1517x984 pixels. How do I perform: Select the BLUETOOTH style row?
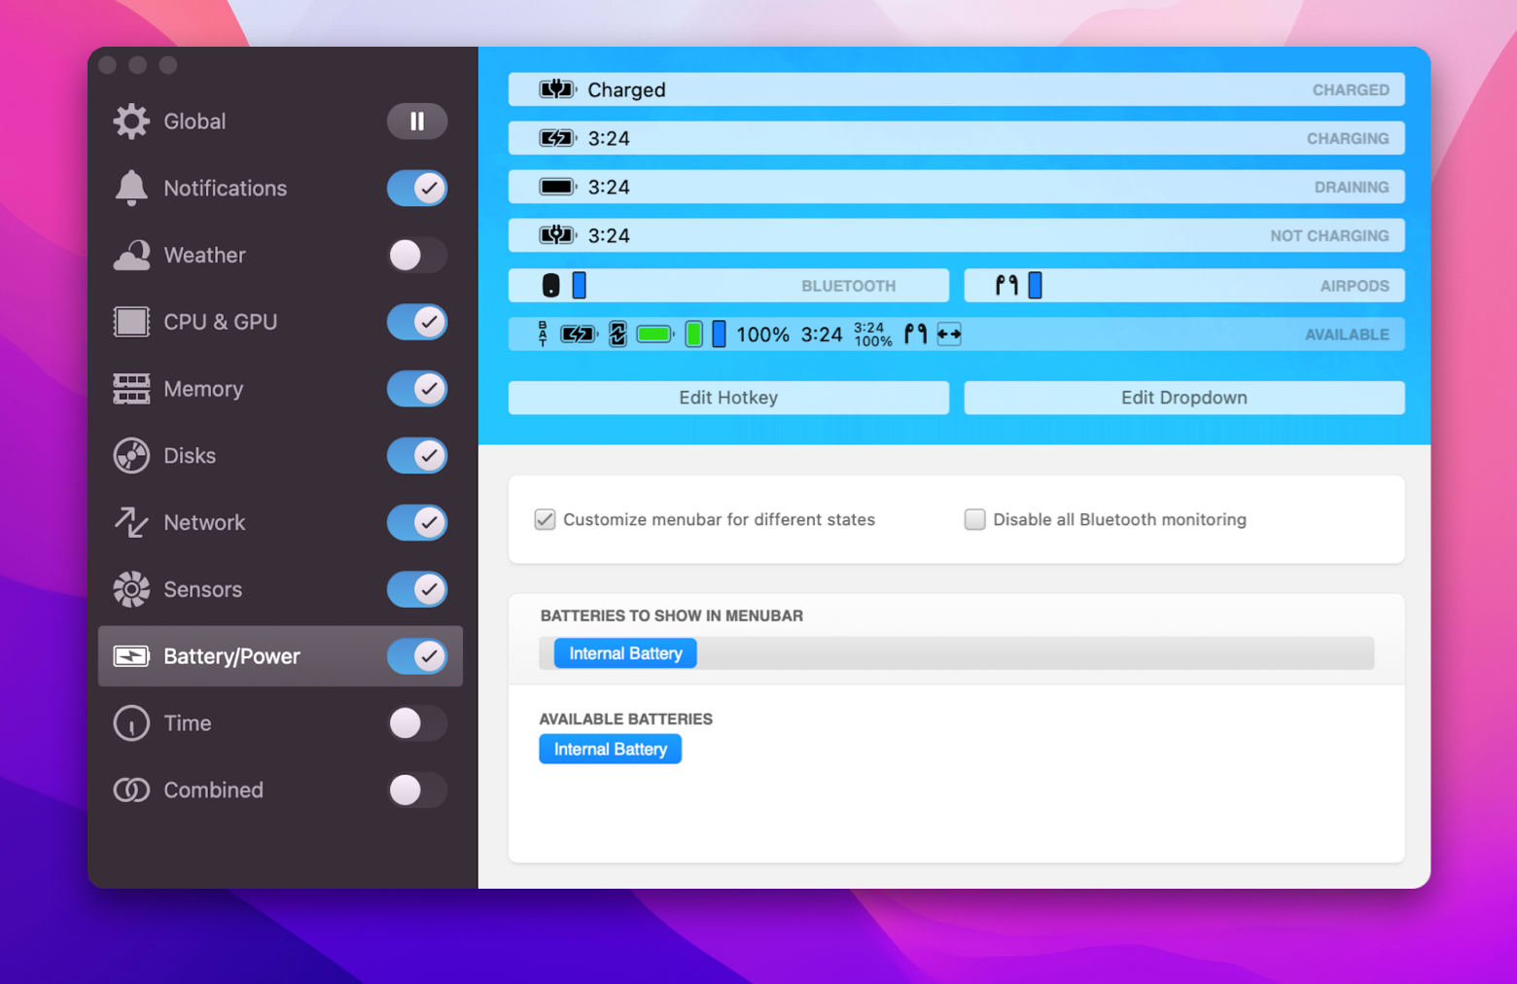tap(728, 285)
